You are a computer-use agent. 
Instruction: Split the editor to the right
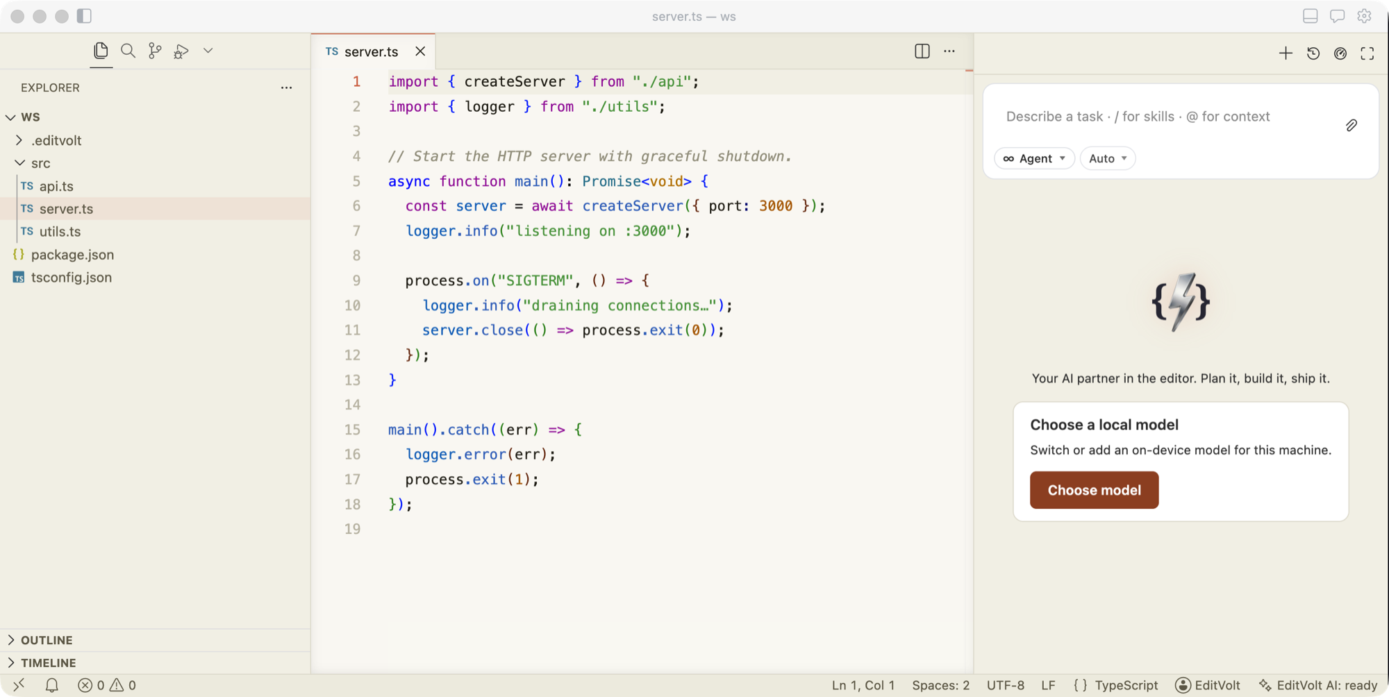(x=922, y=51)
